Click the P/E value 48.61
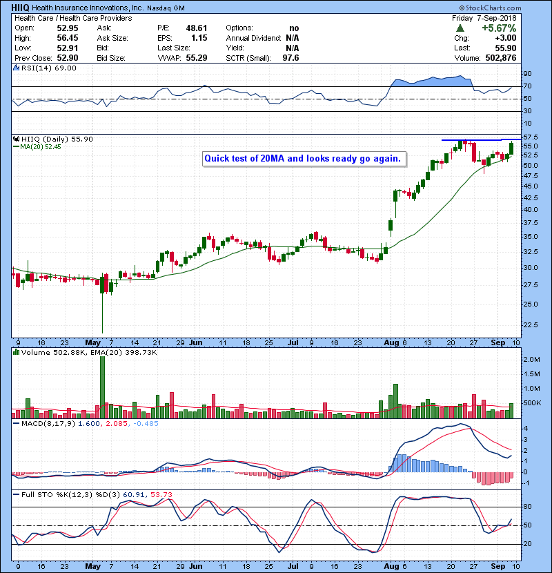 point(197,28)
